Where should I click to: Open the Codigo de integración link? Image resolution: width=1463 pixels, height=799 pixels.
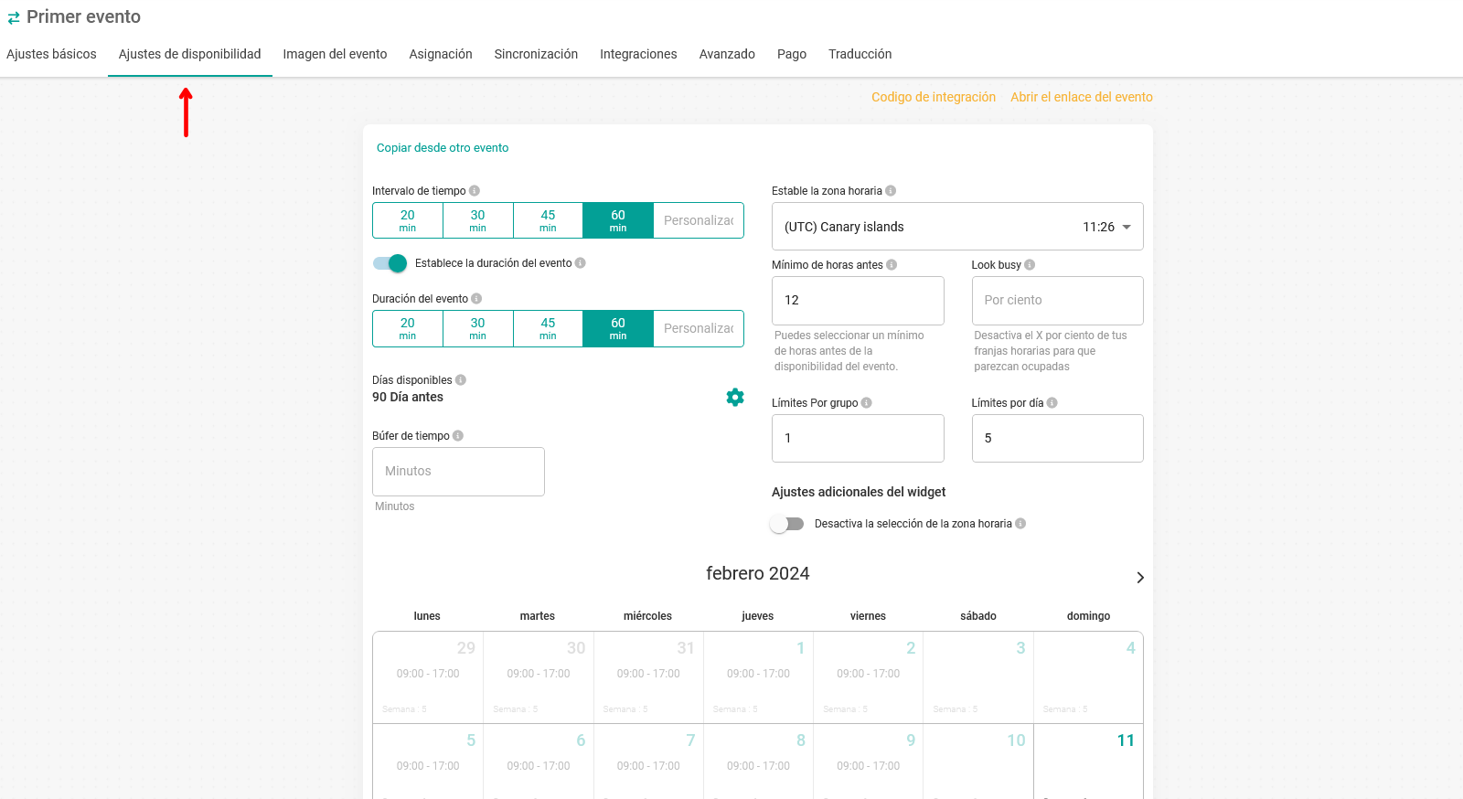click(x=933, y=97)
